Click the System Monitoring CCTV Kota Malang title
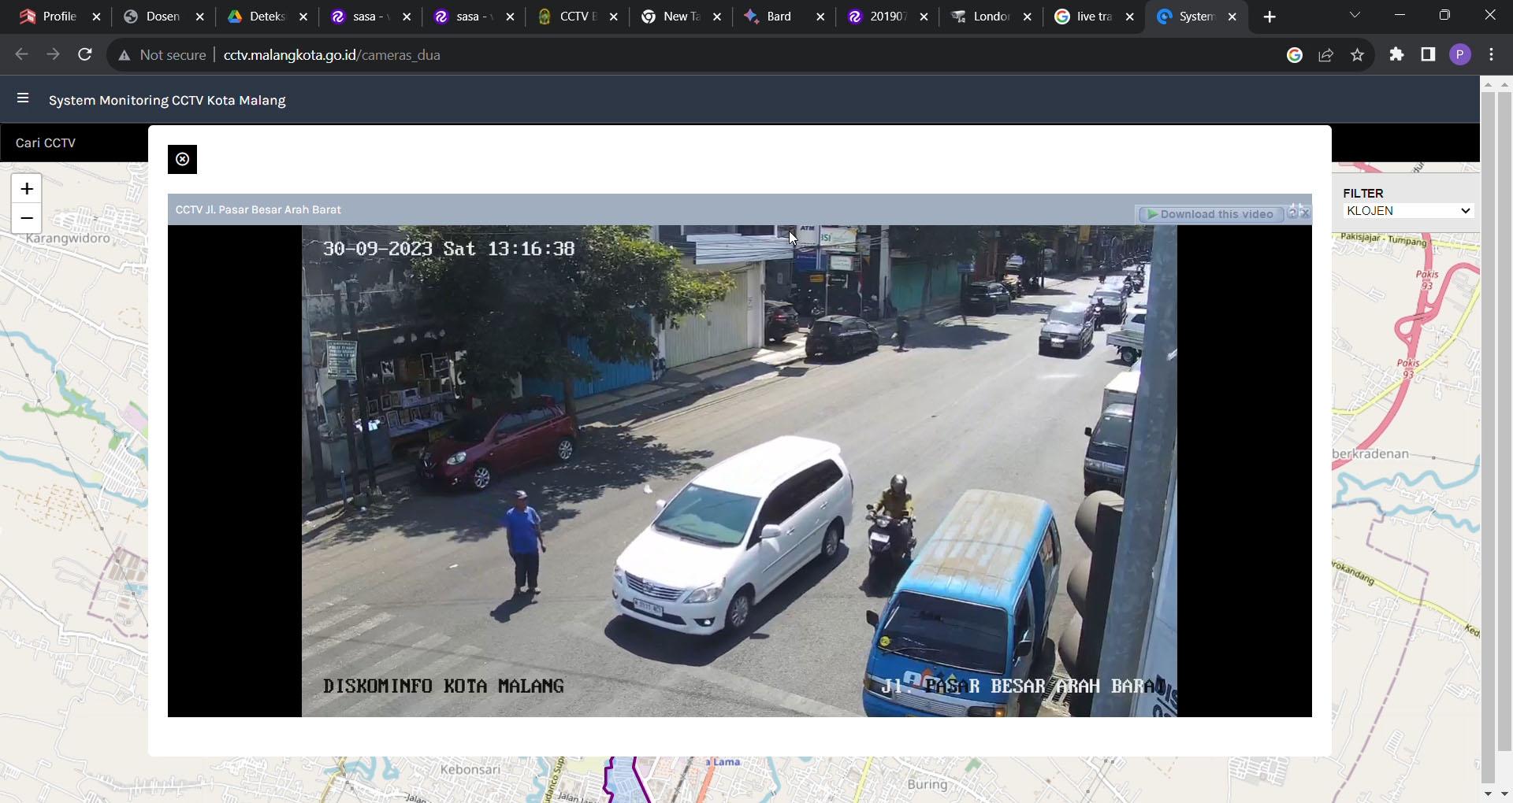The width and height of the screenshot is (1513, 803). click(167, 100)
